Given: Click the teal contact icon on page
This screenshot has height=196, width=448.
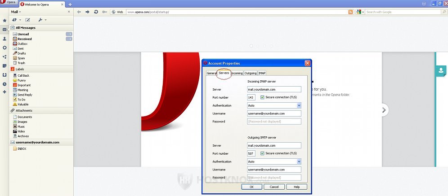Looking at the screenshot, I should [441, 70].
